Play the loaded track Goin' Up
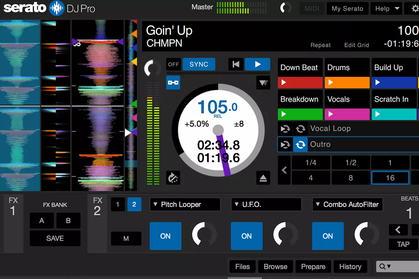The image size is (419, 279). [257, 64]
